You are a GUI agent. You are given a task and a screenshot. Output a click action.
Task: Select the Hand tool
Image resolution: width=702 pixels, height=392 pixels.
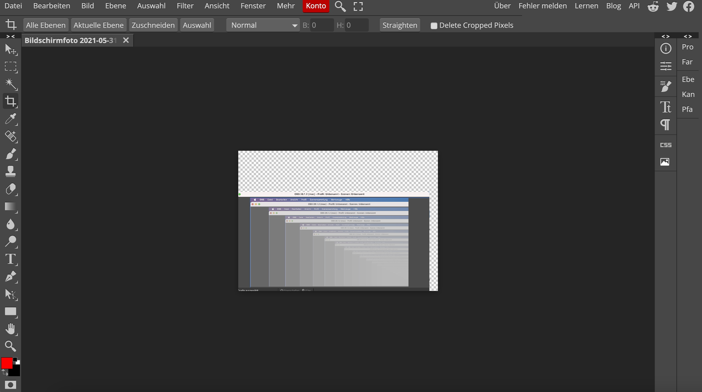[x=11, y=329]
